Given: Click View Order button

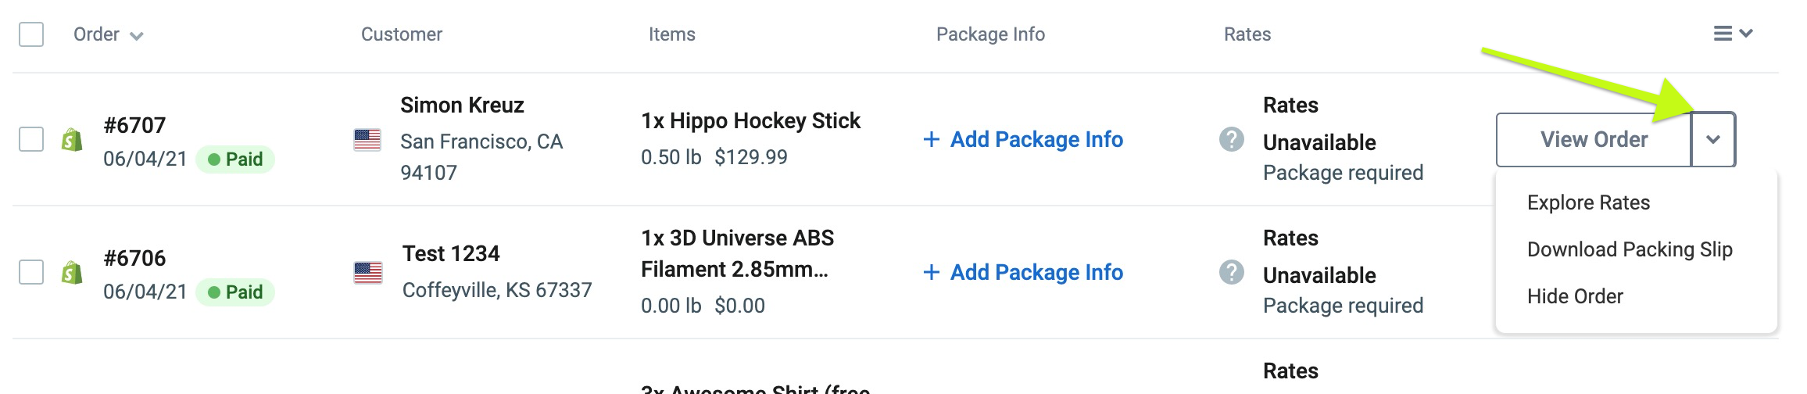Looking at the screenshot, I should pyautogui.click(x=1594, y=140).
